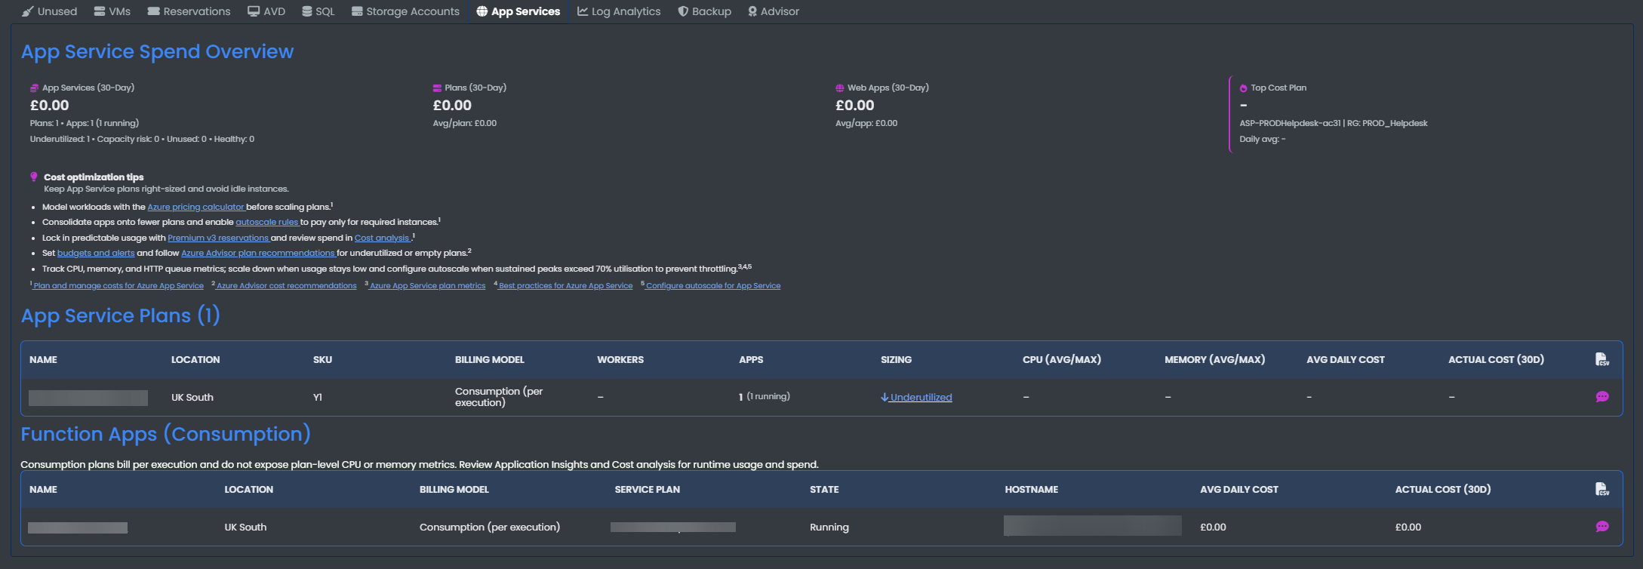Open the Cost analysis link
Viewport: 1643px width, 569px height.
pyautogui.click(x=382, y=238)
